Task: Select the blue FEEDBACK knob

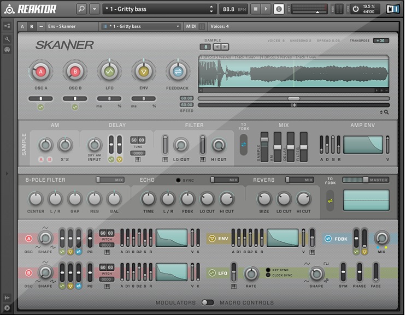Action: tap(178, 72)
